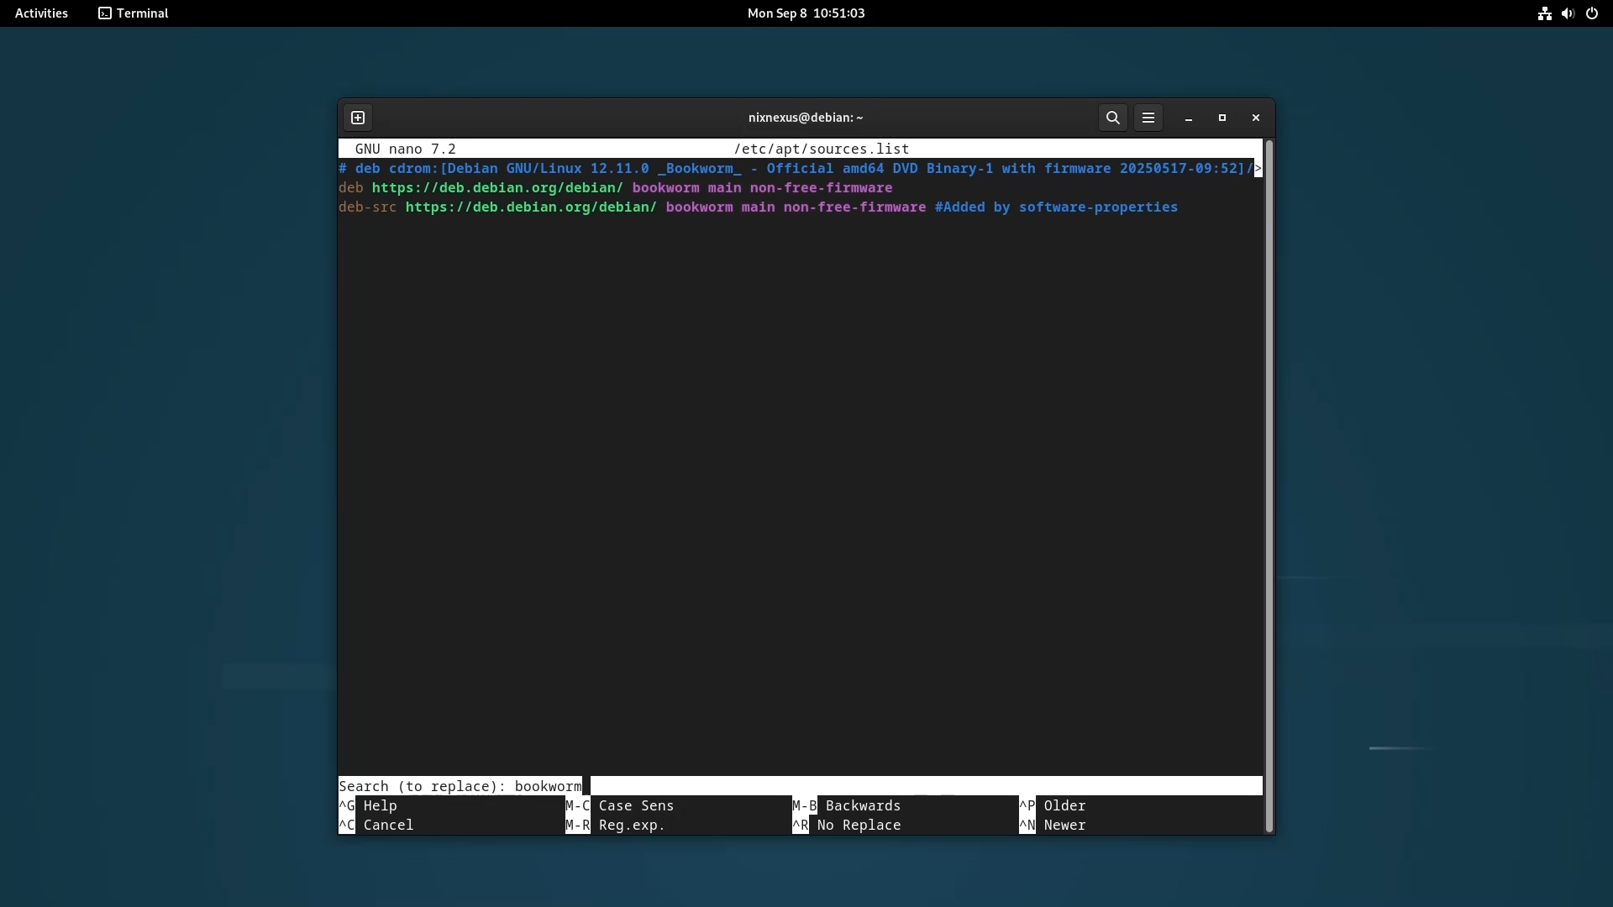Click the Terminal icon in top bar

pos(105,13)
